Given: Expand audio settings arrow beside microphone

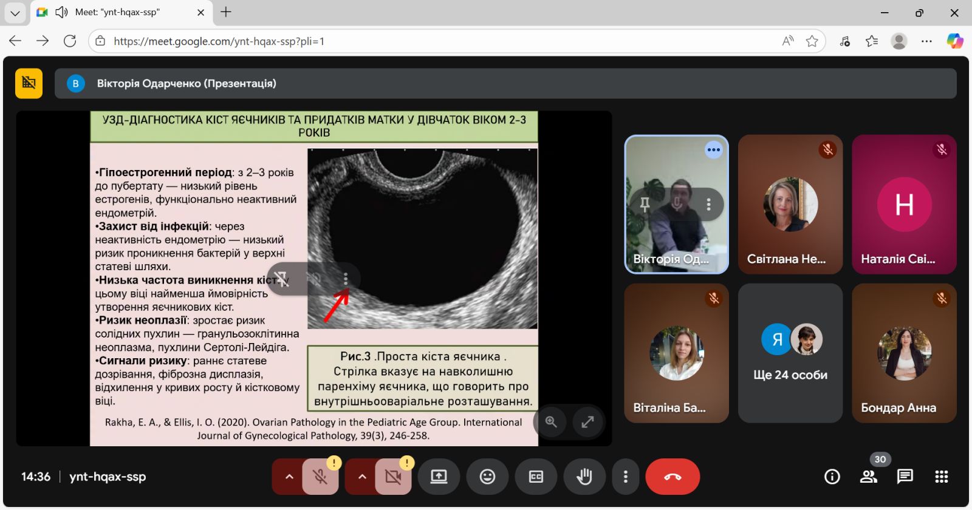Looking at the screenshot, I should click(289, 477).
